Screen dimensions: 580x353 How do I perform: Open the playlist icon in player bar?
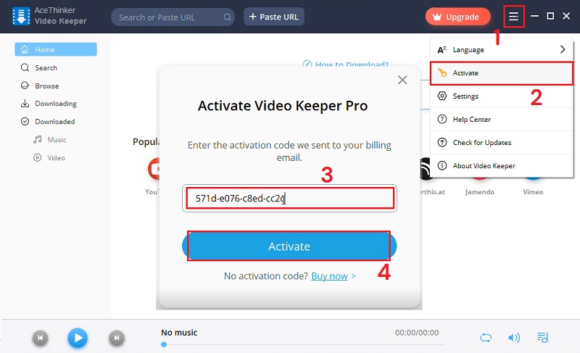(x=542, y=338)
